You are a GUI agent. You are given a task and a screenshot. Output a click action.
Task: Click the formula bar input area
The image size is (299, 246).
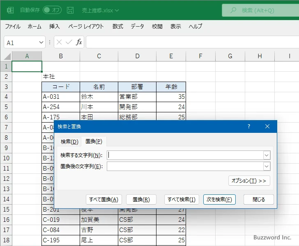pos(192,42)
